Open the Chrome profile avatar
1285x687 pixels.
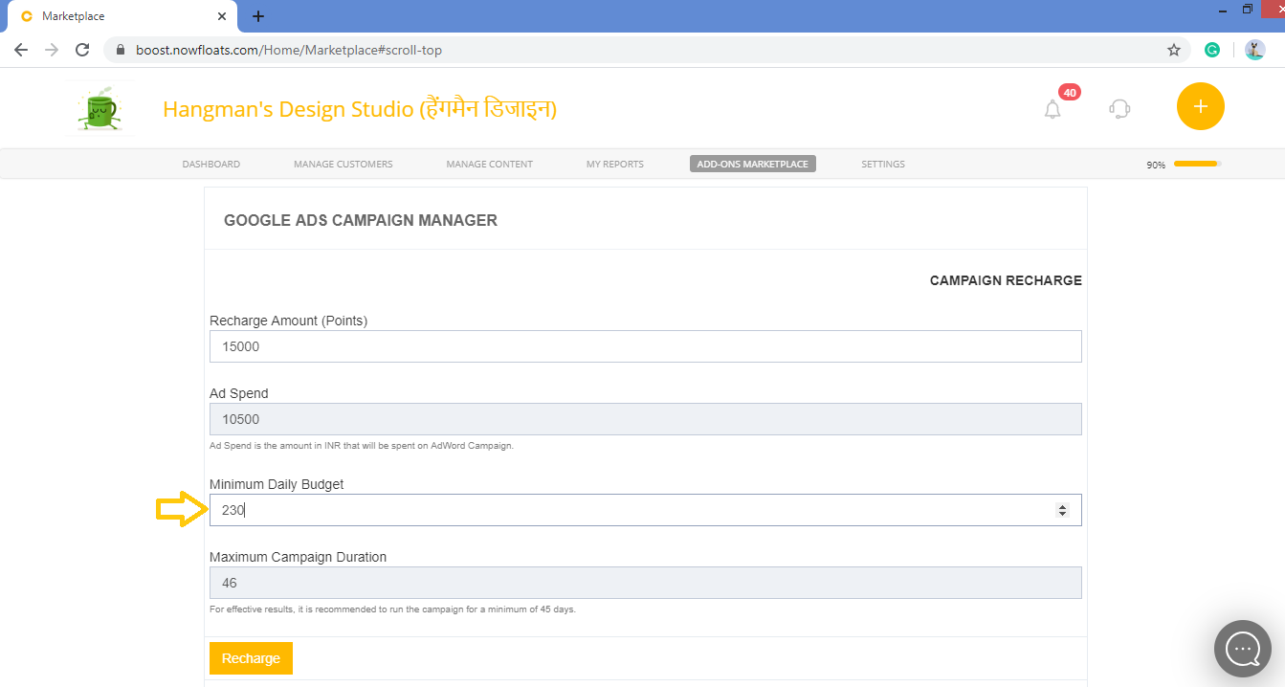coord(1255,50)
